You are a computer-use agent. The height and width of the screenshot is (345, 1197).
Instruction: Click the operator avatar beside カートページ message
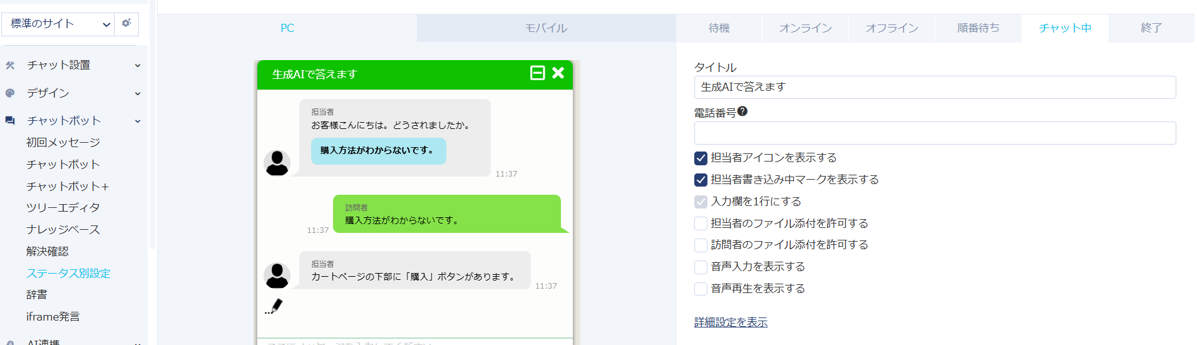click(x=277, y=275)
